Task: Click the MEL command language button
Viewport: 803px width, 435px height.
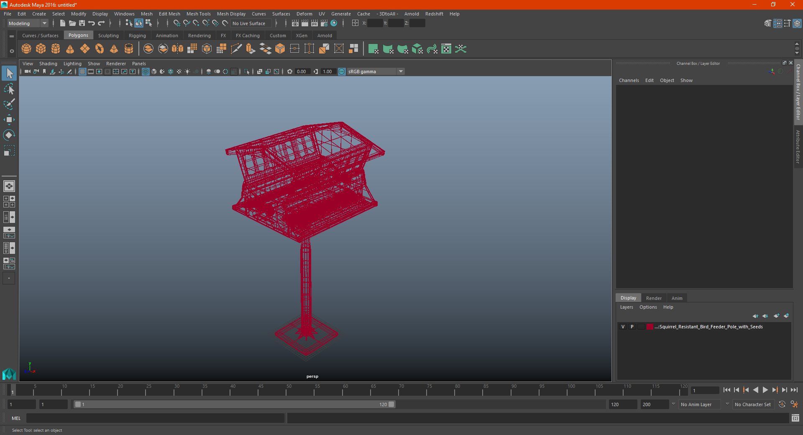Action: pos(16,418)
